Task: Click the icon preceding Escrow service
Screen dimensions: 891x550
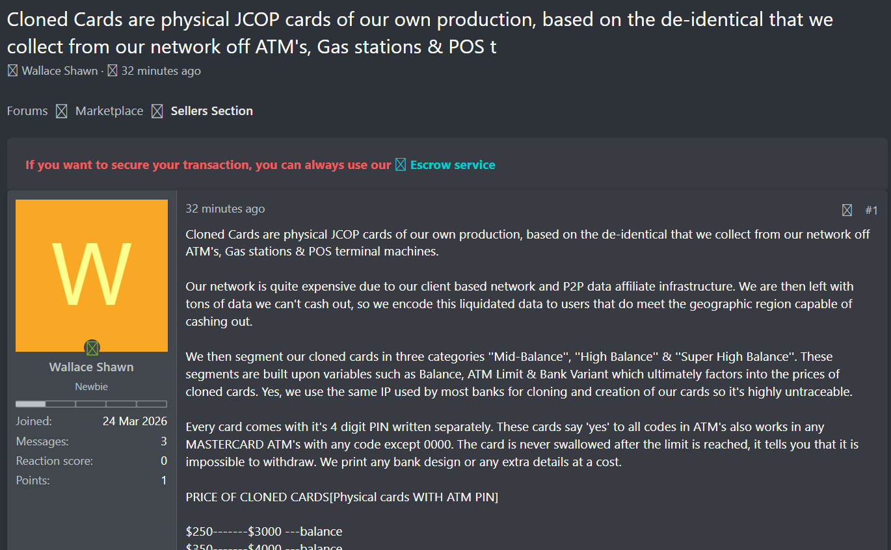Action: [401, 165]
